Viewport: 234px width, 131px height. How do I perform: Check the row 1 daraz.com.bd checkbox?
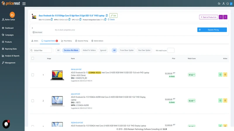33,75
